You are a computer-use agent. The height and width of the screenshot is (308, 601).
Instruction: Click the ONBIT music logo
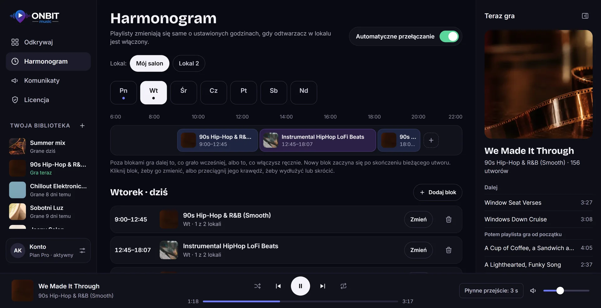point(34,17)
